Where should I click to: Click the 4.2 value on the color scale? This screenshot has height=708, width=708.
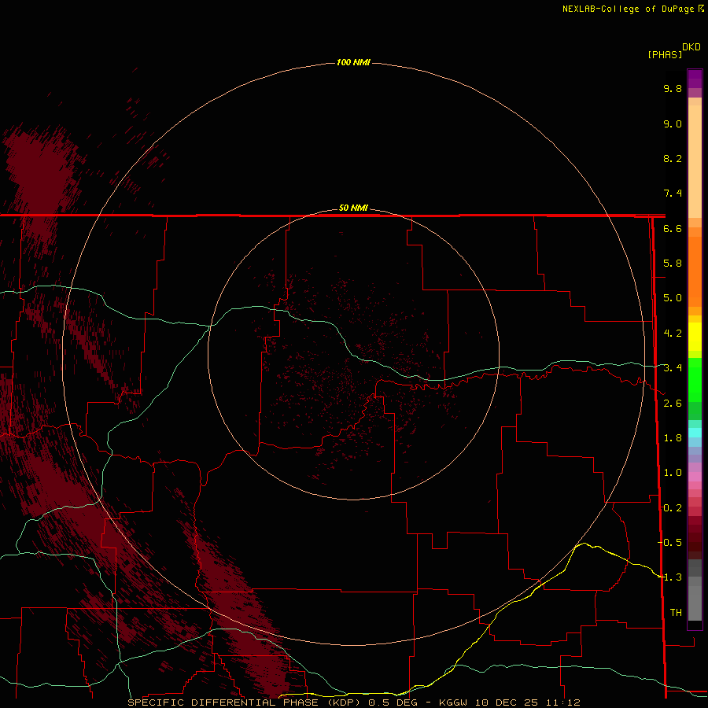click(x=673, y=334)
